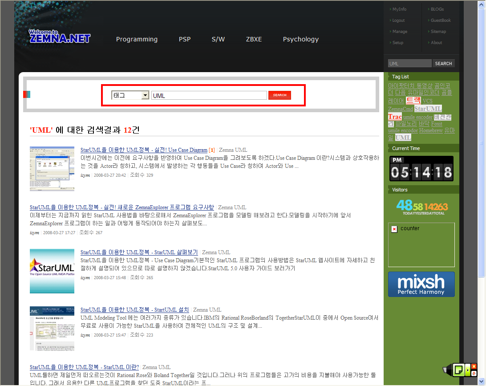Open the PSP menu

(x=185, y=39)
